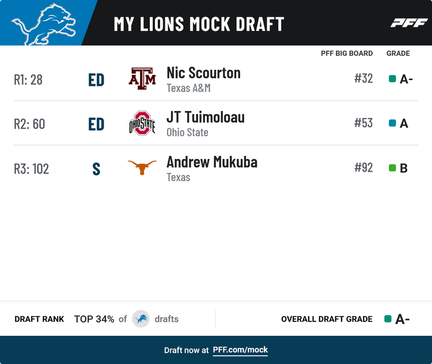Click the My Lions Mock Draft title
Screen dimensions: 432x364
pyautogui.click(x=199, y=24)
